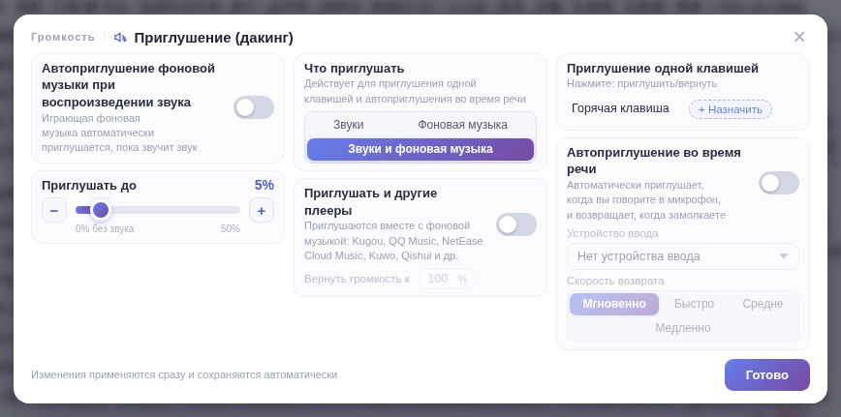Click the Вернуть громкость к label
This screenshot has width=841, height=417.
point(357,279)
